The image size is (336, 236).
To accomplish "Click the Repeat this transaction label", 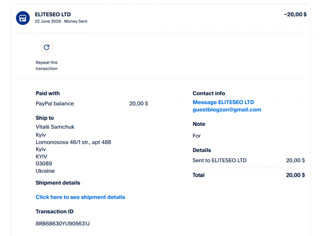I will pyautogui.click(x=47, y=65).
